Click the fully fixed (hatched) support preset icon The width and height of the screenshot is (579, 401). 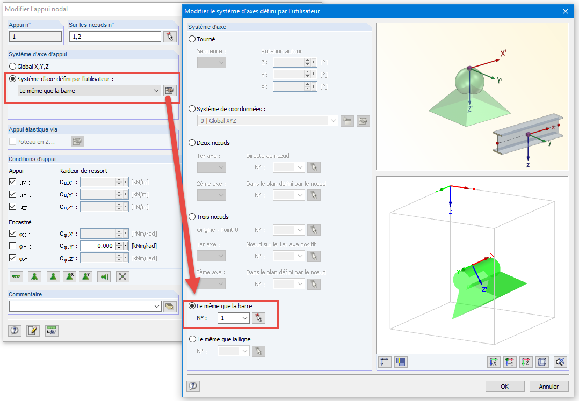(x=17, y=276)
